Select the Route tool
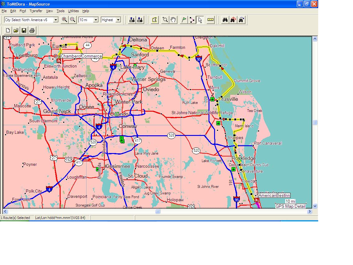Screen dimensions: 353x265 [192, 20]
